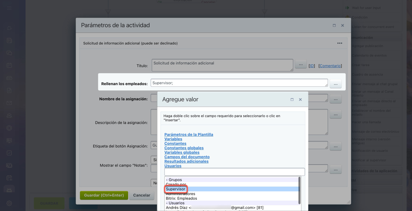Expand Campos del documento section
The height and width of the screenshot is (211, 412).
[x=187, y=157]
